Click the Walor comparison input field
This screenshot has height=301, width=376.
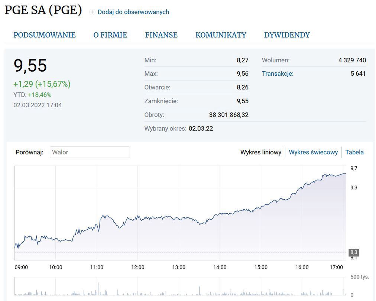[x=90, y=152]
